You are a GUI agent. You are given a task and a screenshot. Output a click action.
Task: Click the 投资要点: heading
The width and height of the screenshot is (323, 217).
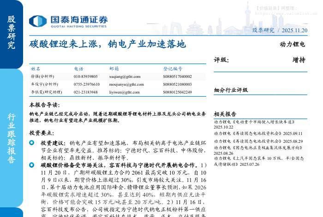click(42, 133)
